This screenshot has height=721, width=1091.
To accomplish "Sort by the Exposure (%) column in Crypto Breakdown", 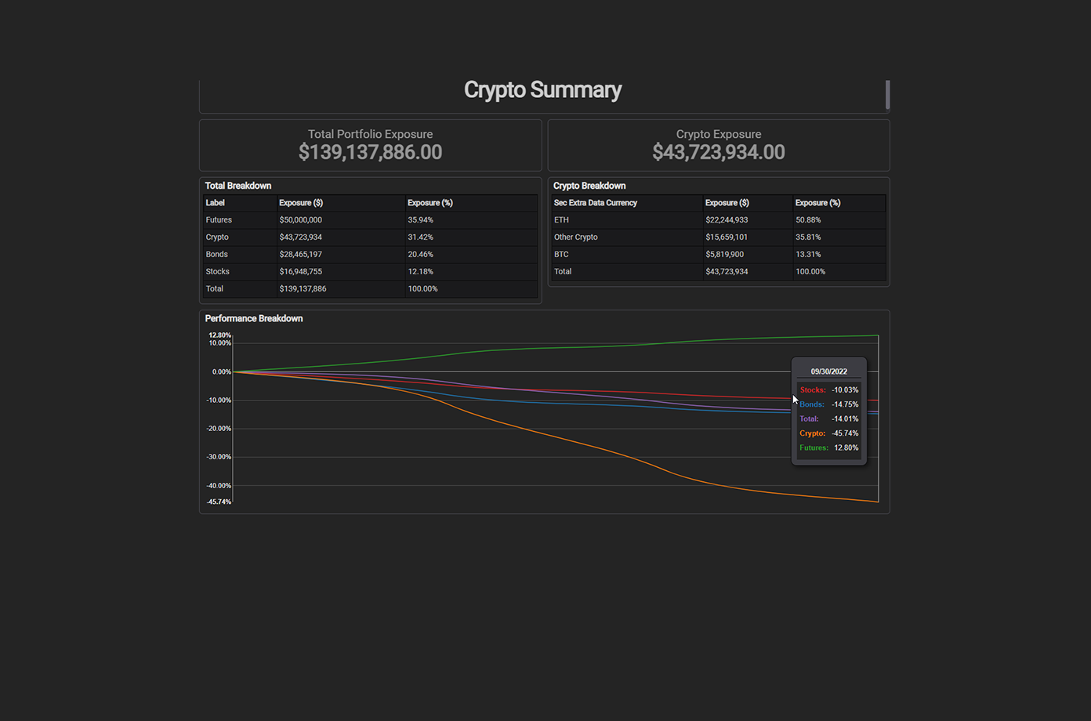I will [817, 202].
